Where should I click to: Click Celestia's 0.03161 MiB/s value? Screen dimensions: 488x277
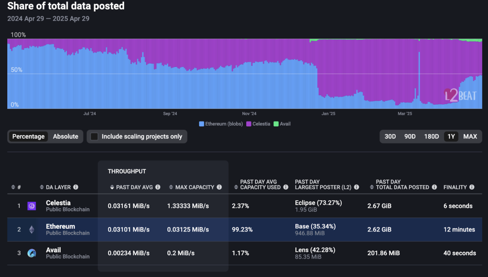coord(129,206)
